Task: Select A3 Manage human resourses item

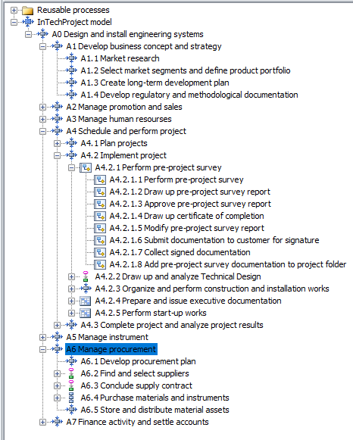Action: (119, 119)
